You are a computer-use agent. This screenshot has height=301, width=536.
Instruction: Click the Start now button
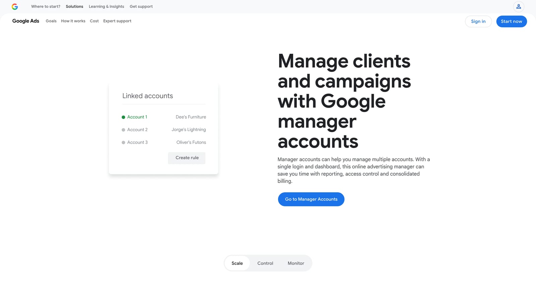[x=512, y=21]
